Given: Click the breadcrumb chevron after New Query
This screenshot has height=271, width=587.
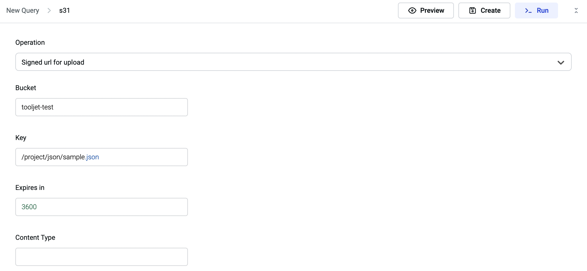Looking at the screenshot, I should 49,10.
